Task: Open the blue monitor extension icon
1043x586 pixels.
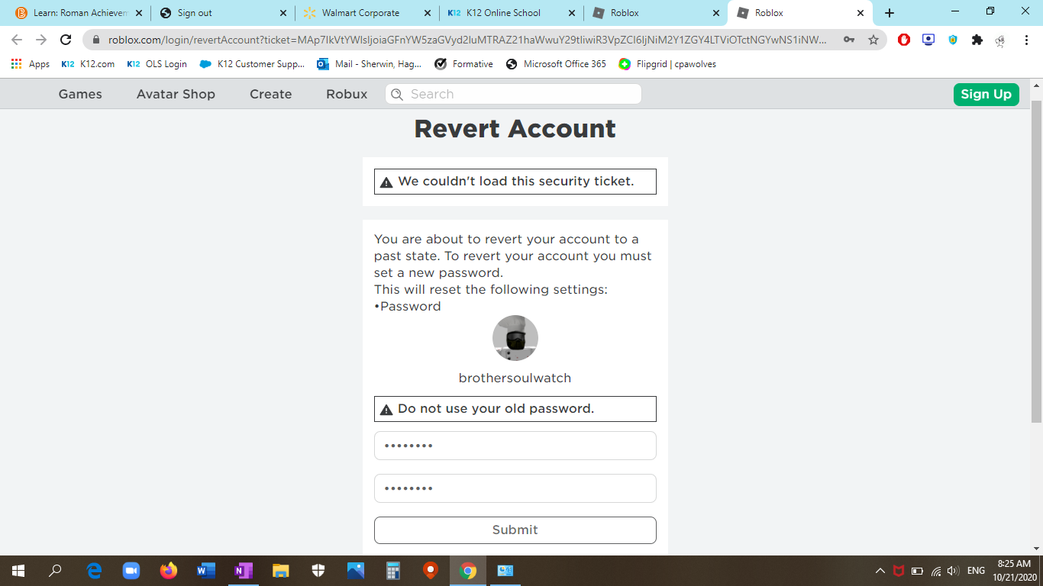Action: tap(928, 40)
